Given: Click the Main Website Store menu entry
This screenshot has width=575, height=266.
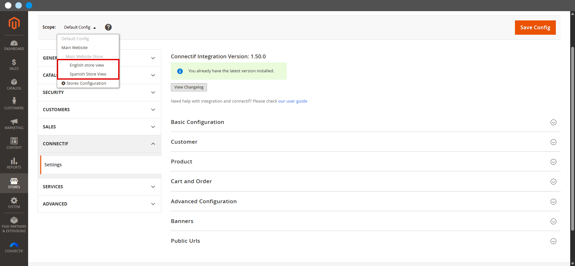Looking at the screenshot, I should 84,56.
